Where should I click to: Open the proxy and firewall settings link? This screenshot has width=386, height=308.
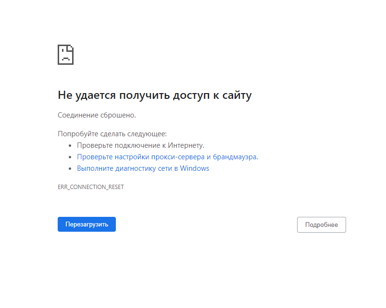coord(167,157)
